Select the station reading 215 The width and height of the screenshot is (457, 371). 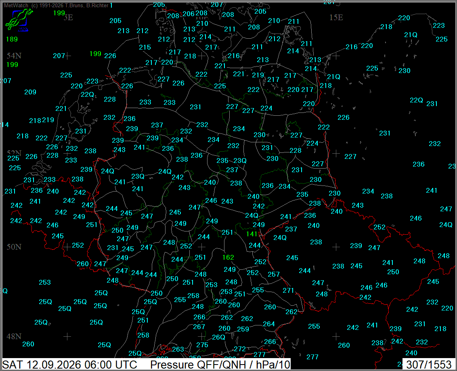145,47
